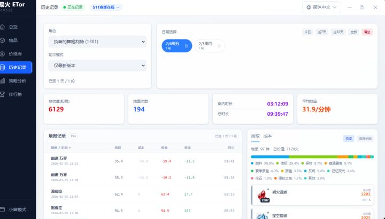Click the green segment of category bar

(x=313, y=157)
